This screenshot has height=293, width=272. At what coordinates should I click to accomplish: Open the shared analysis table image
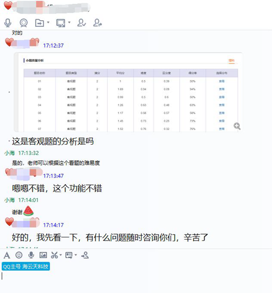coord(128,92)
